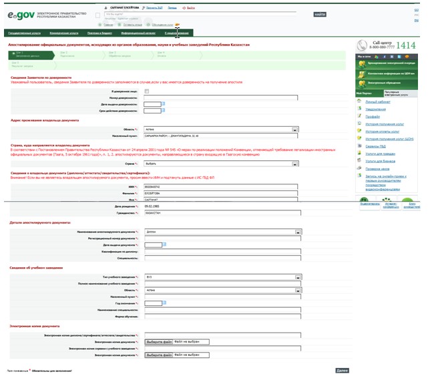428x386 pixels.
Task: Open the Тип учебного заведения dropdown
Action: coord(223,277)
